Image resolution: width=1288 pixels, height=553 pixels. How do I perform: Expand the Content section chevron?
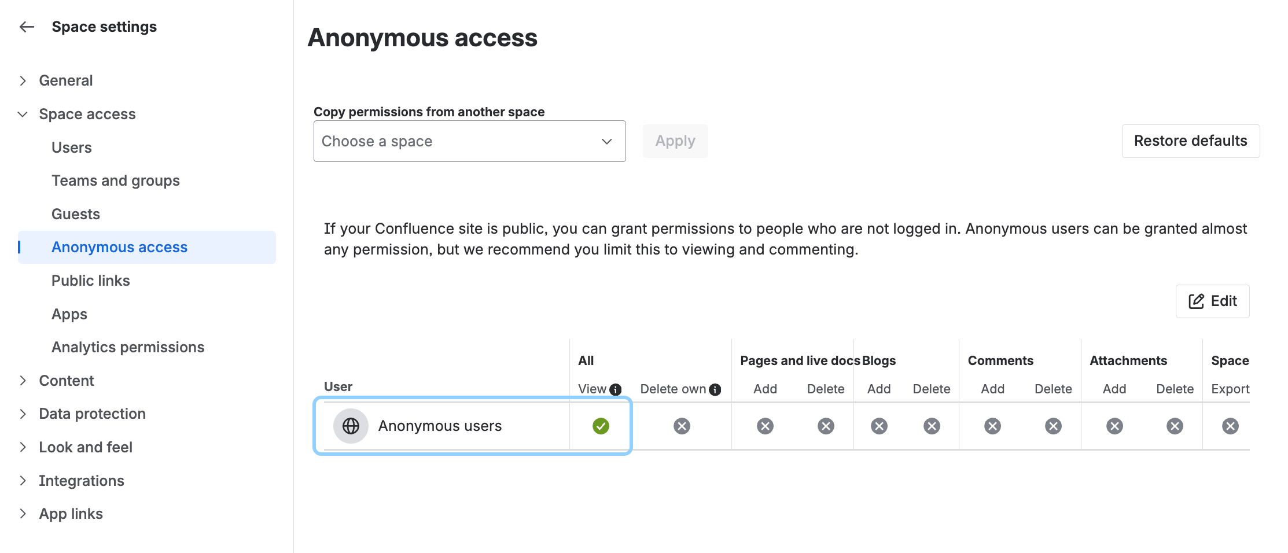point(23,381)
